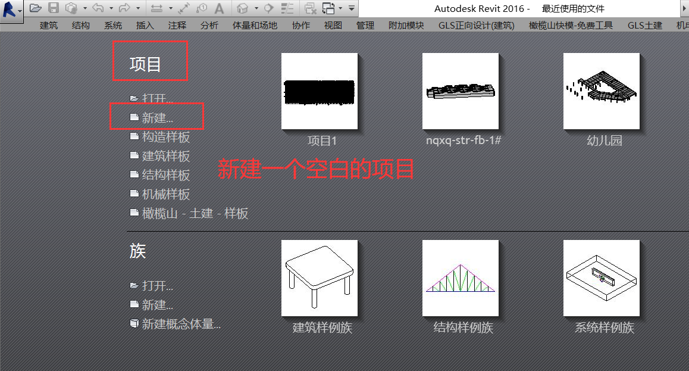Click the 项目1 file name label

click(x=322, y=141)
